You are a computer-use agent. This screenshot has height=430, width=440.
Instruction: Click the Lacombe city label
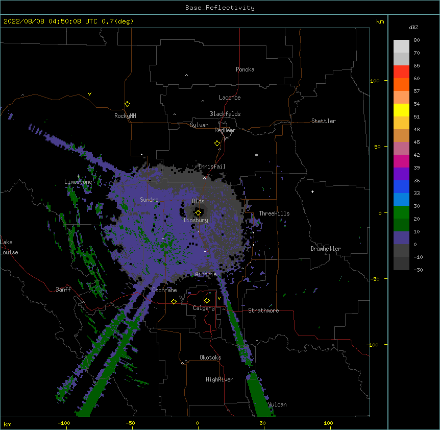click(230, 98)
